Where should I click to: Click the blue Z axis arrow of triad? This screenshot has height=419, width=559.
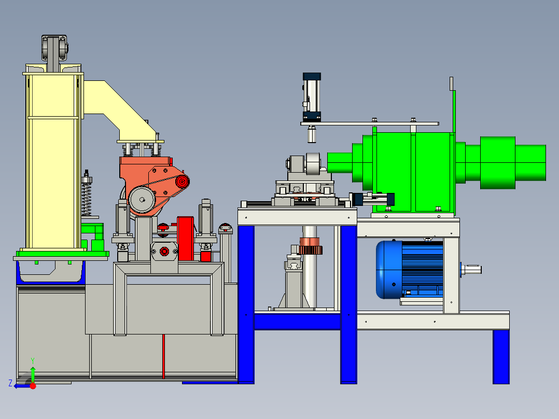point(21,386)
